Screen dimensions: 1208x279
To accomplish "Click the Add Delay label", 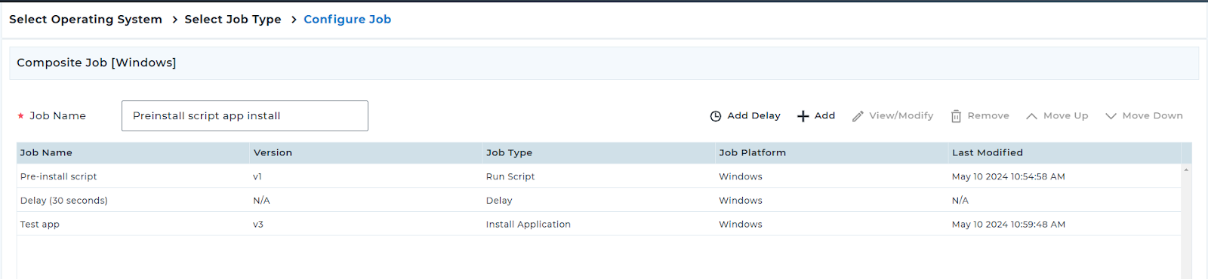I will pos(753,115).
